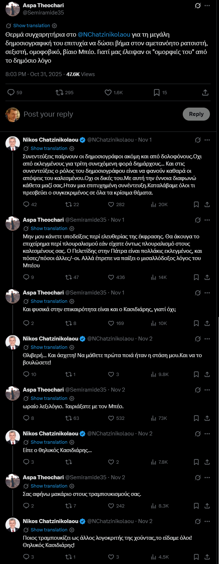Click the Reply button

pos(196,114)
